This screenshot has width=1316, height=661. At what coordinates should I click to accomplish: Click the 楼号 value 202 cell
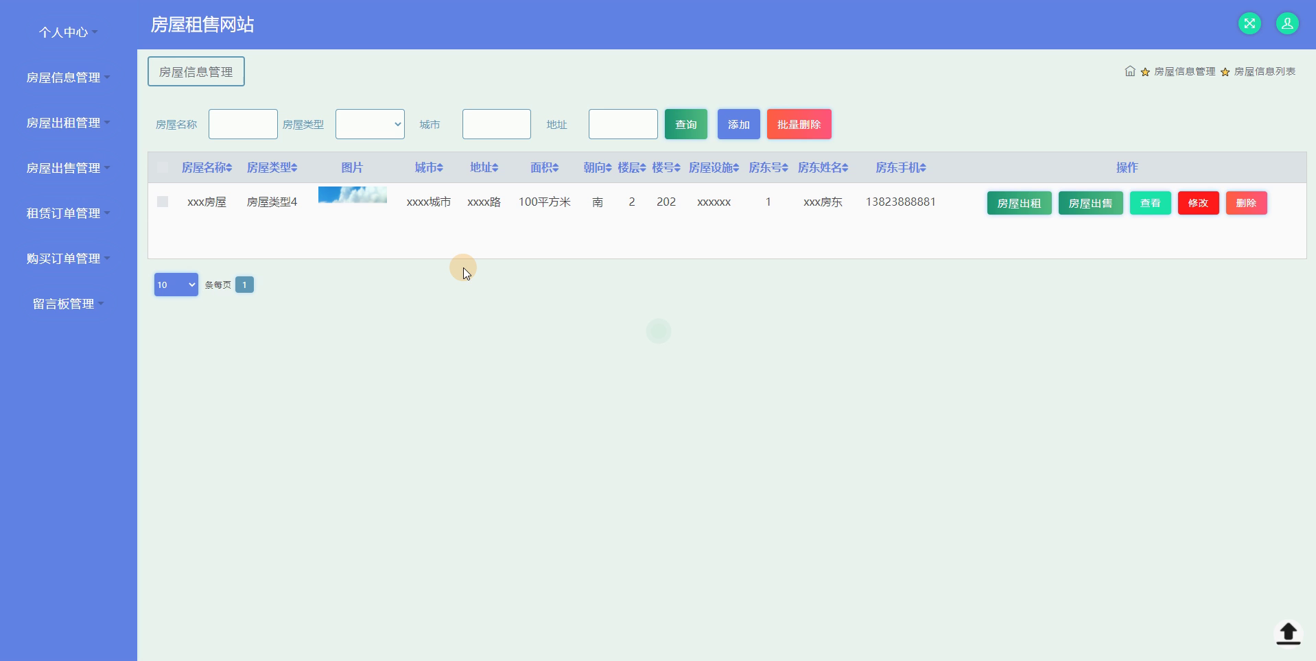(666, 202)
